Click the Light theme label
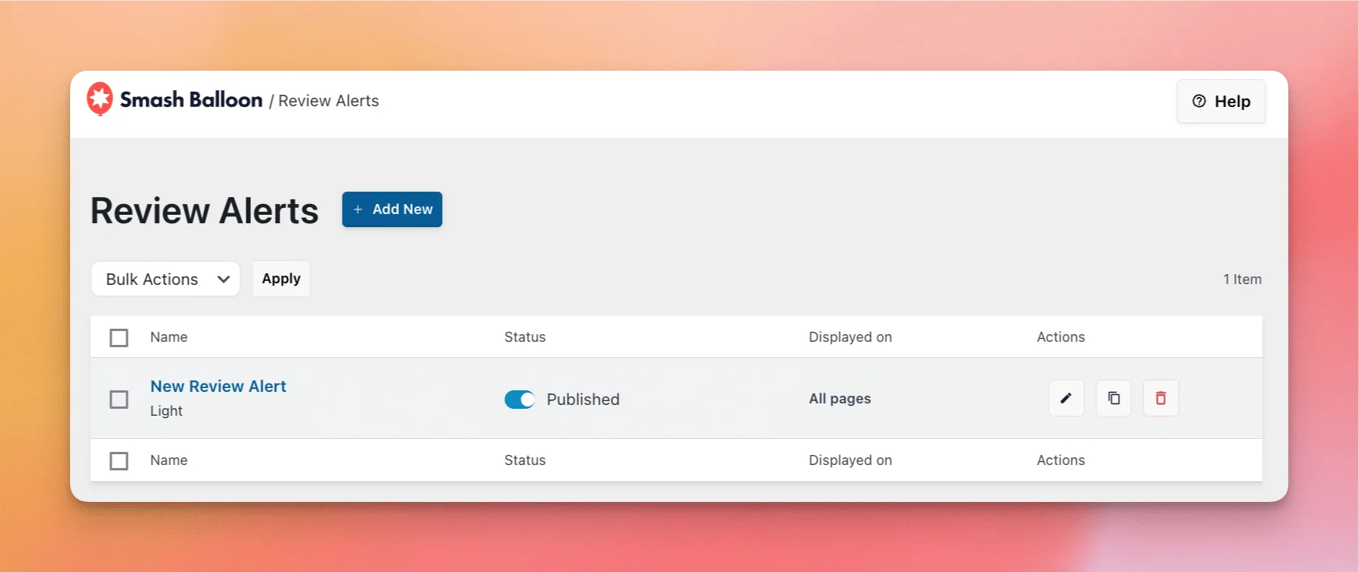This screenshot has height=572, width=1359. [166, 411]
